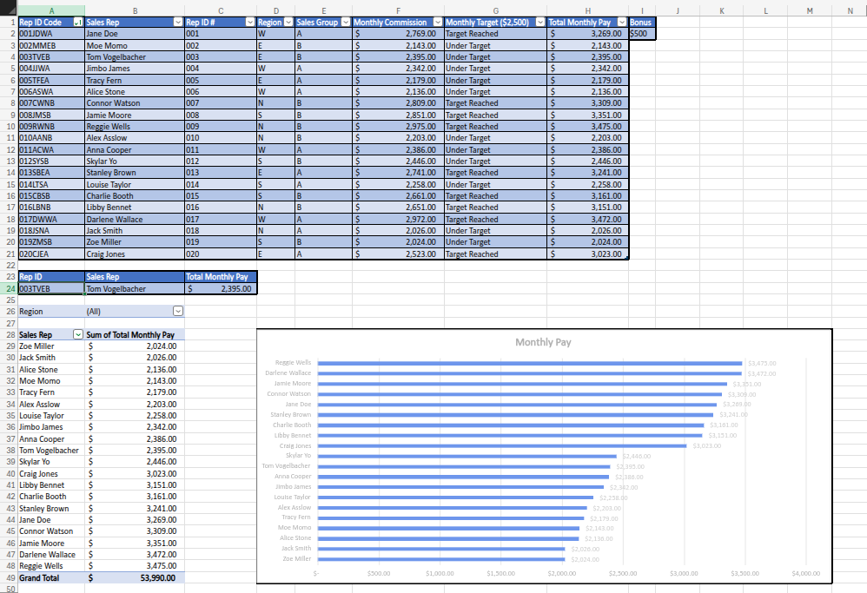Click the Rep ID # cell 013
The width and height of the screenshot is (867, 593).
point(221,173)
